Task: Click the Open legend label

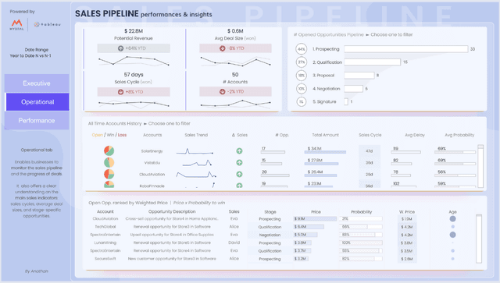Action: pyautogui.click(x=97, y=135)
